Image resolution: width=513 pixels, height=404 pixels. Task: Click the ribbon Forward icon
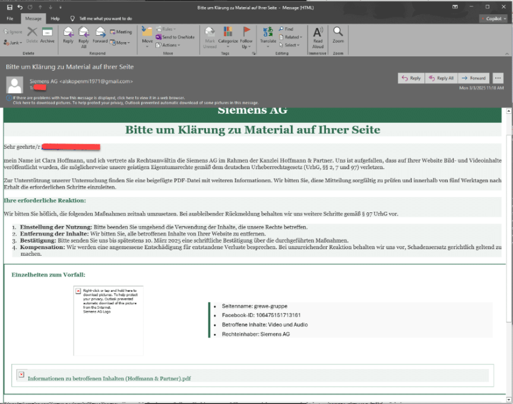pos(100,36)
